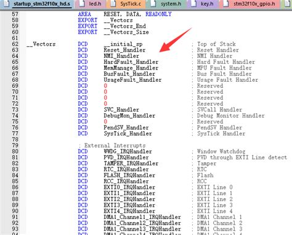
Task: Click RCC_IRQHandler on line 85
Action: point(126,181)
